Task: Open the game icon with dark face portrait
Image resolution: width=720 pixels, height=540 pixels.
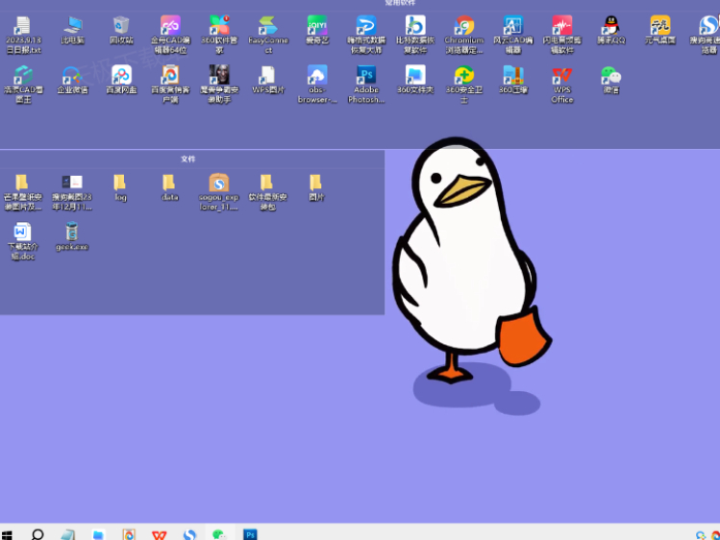Action: click(x=219, y=85)
